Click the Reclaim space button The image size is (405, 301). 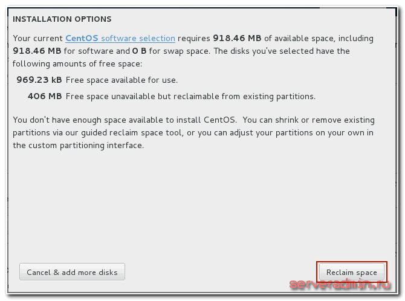pyautogui.click(x=351, y=272)
